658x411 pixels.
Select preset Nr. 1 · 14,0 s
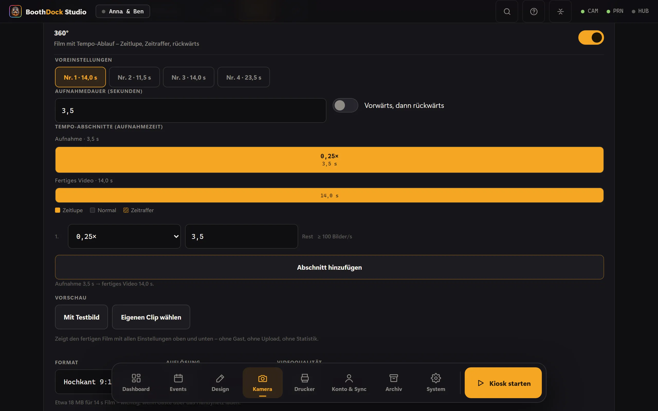pos(80,77)
